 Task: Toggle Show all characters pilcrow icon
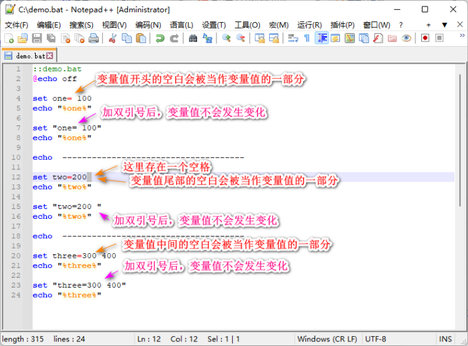click(x=307, y=38)
